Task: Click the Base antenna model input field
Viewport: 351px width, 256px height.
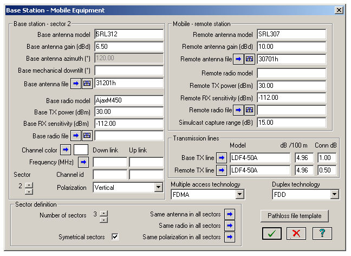Action: [129, 34]
